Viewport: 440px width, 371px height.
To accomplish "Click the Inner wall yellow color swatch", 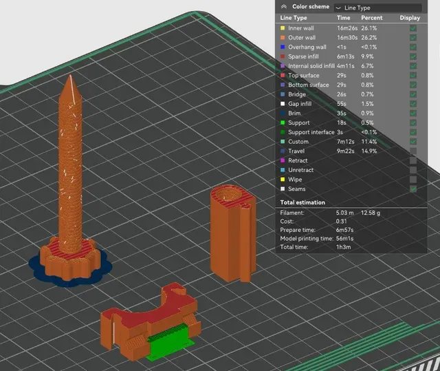I will (x=283, y=28).
